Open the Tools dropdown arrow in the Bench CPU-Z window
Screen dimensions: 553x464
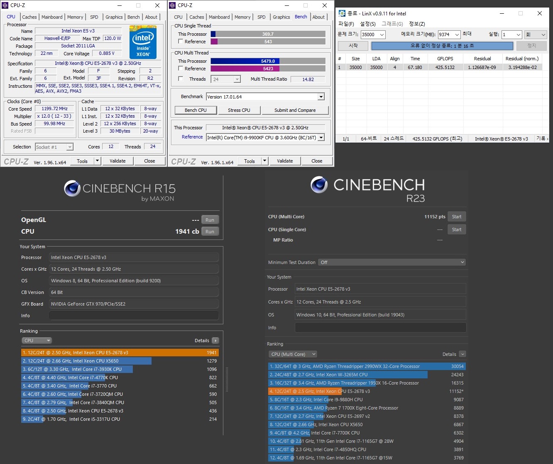(x=264, y=161)
